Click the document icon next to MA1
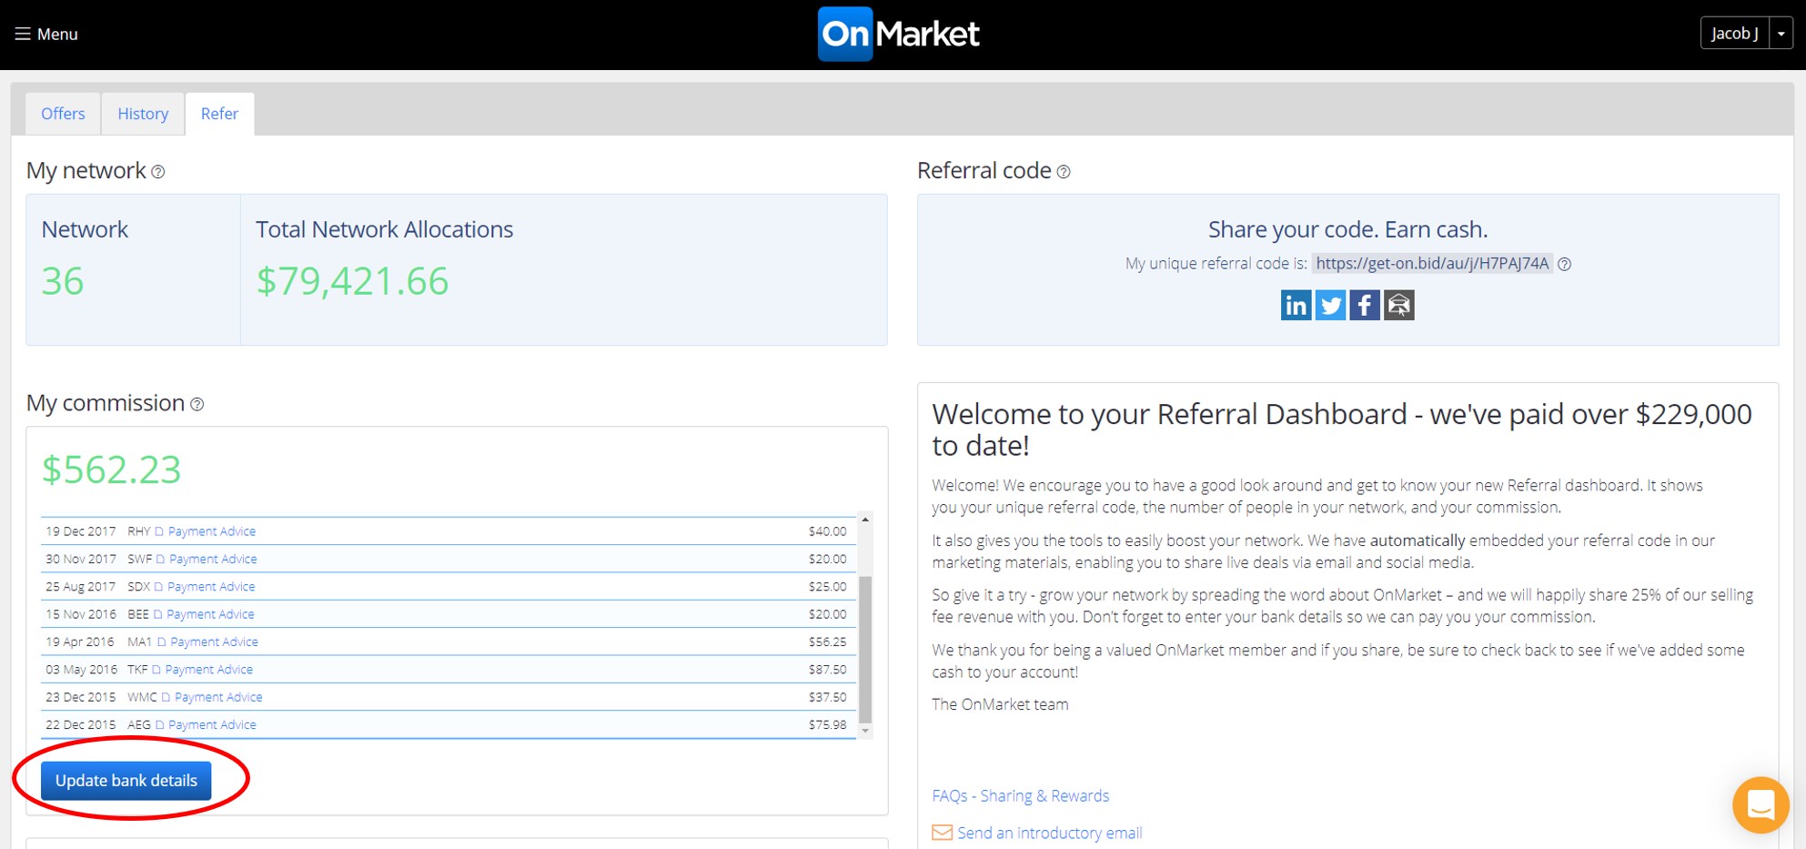The image size is (1806, 849). click(x=161, y=642)
